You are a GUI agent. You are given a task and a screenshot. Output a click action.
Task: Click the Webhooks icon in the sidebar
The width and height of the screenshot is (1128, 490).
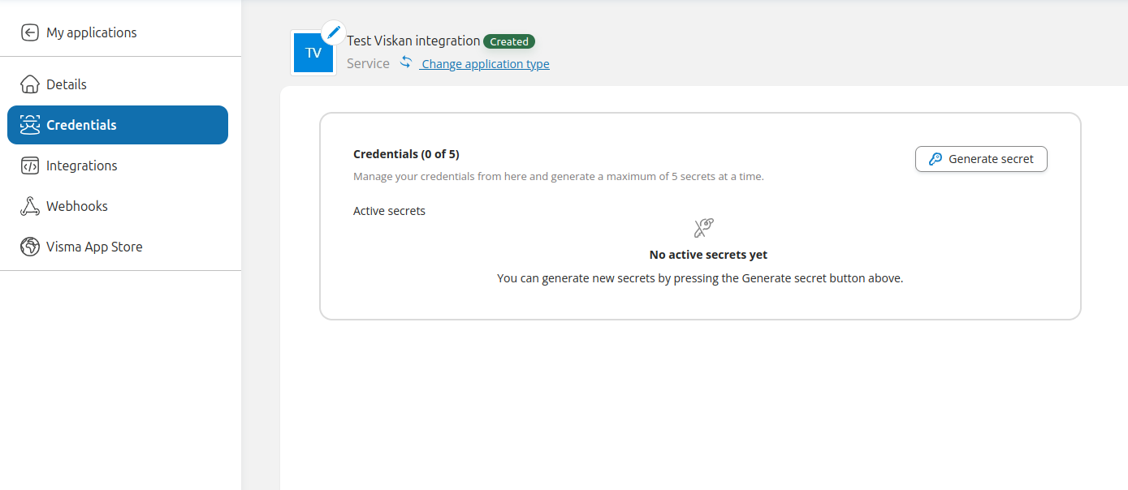[29, 206]
